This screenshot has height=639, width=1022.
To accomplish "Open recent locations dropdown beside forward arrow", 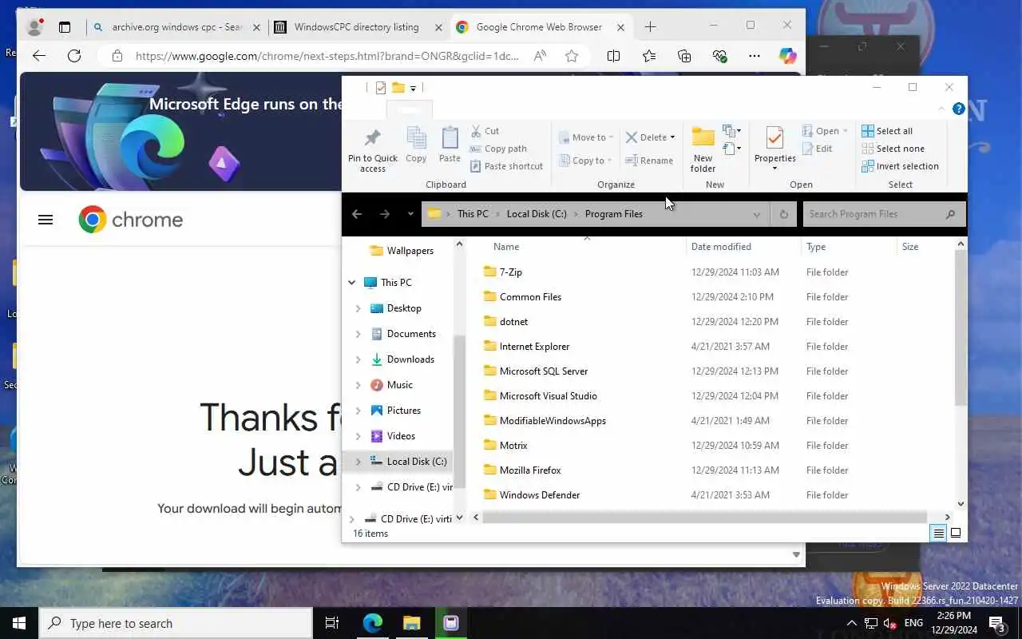I will pyautogui.click(x=410, y=214).
